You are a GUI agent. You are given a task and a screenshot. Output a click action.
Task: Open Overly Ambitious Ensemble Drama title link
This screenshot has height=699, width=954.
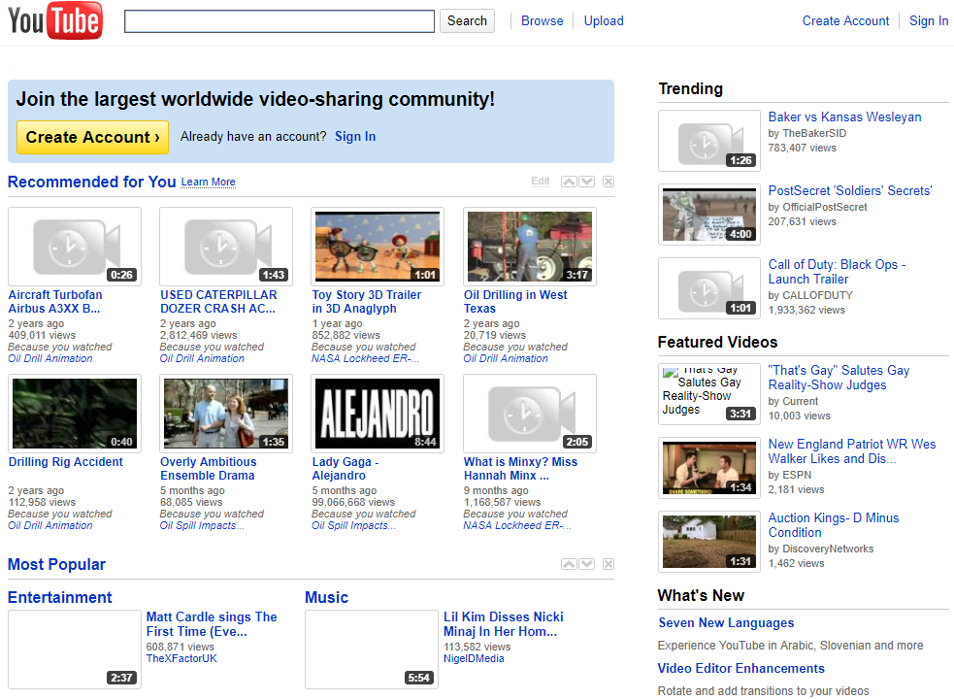208,468
